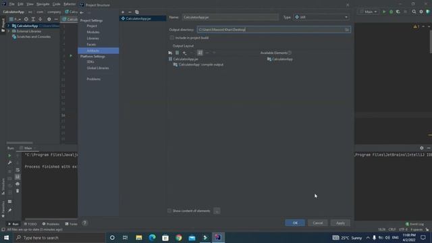Click the browse folder icon in Output directory
432x243 pixels.
point(347,30)
